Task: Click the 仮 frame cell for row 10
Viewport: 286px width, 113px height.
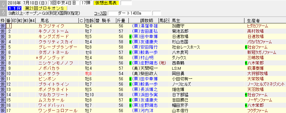Action: 3,73
